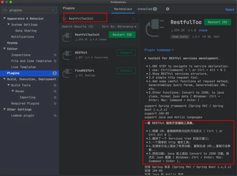Screen dimensions: 237x176
Task: Install the RESTKit plugin
Action: click(x=126, y=53)
